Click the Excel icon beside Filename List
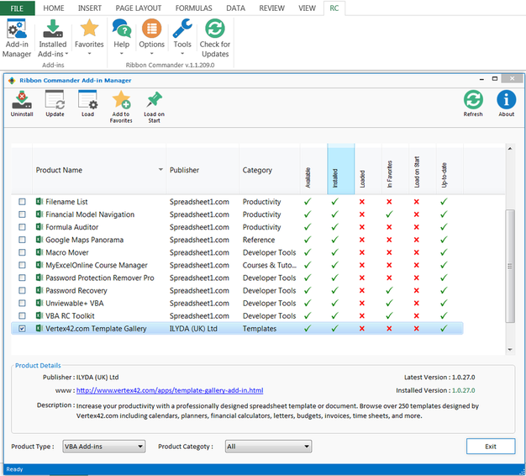Screen dimensions: 526x476 39,201
